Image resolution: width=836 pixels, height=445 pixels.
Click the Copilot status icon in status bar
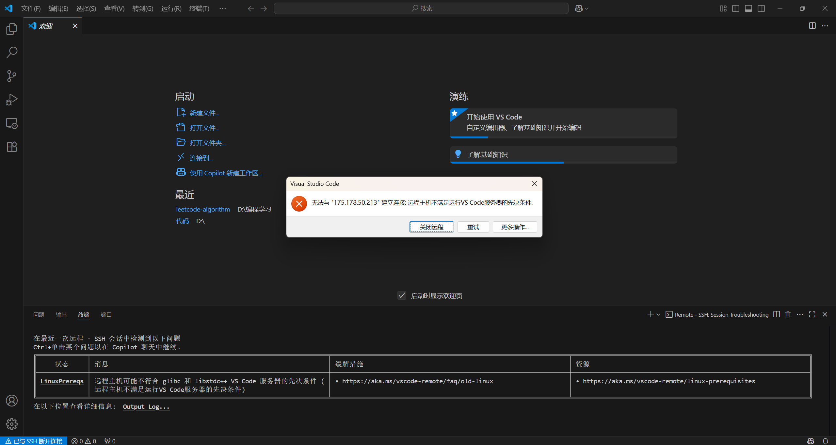(x=811, y=441)
